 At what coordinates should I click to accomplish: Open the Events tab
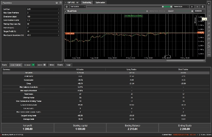pos(60,65)
